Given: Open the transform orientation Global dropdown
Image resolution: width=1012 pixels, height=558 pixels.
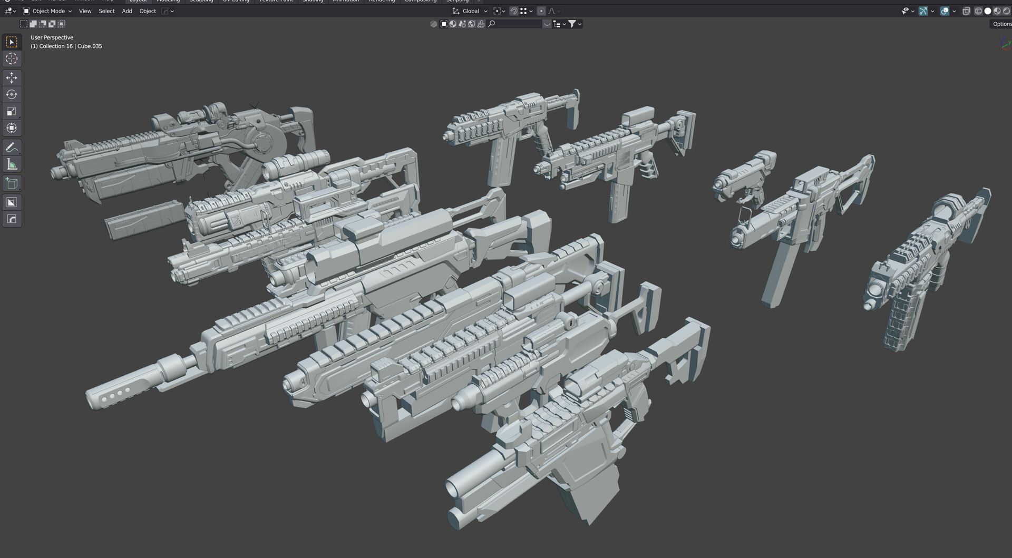Looking at the screenshot, I should pos(471,11).
